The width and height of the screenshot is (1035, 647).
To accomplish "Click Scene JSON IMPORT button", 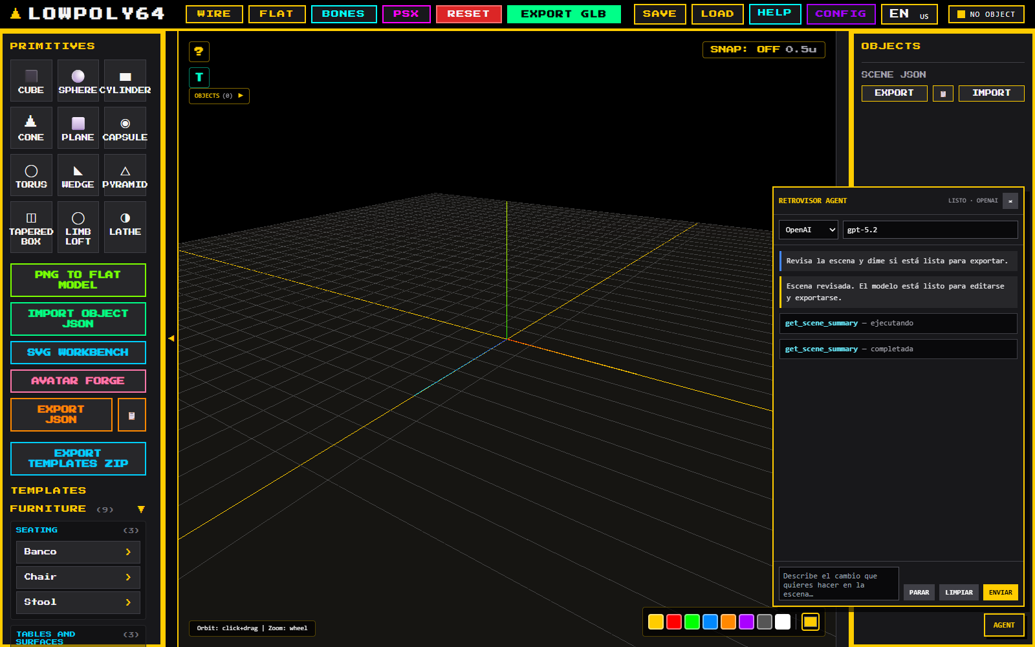I will coord(992,93).
